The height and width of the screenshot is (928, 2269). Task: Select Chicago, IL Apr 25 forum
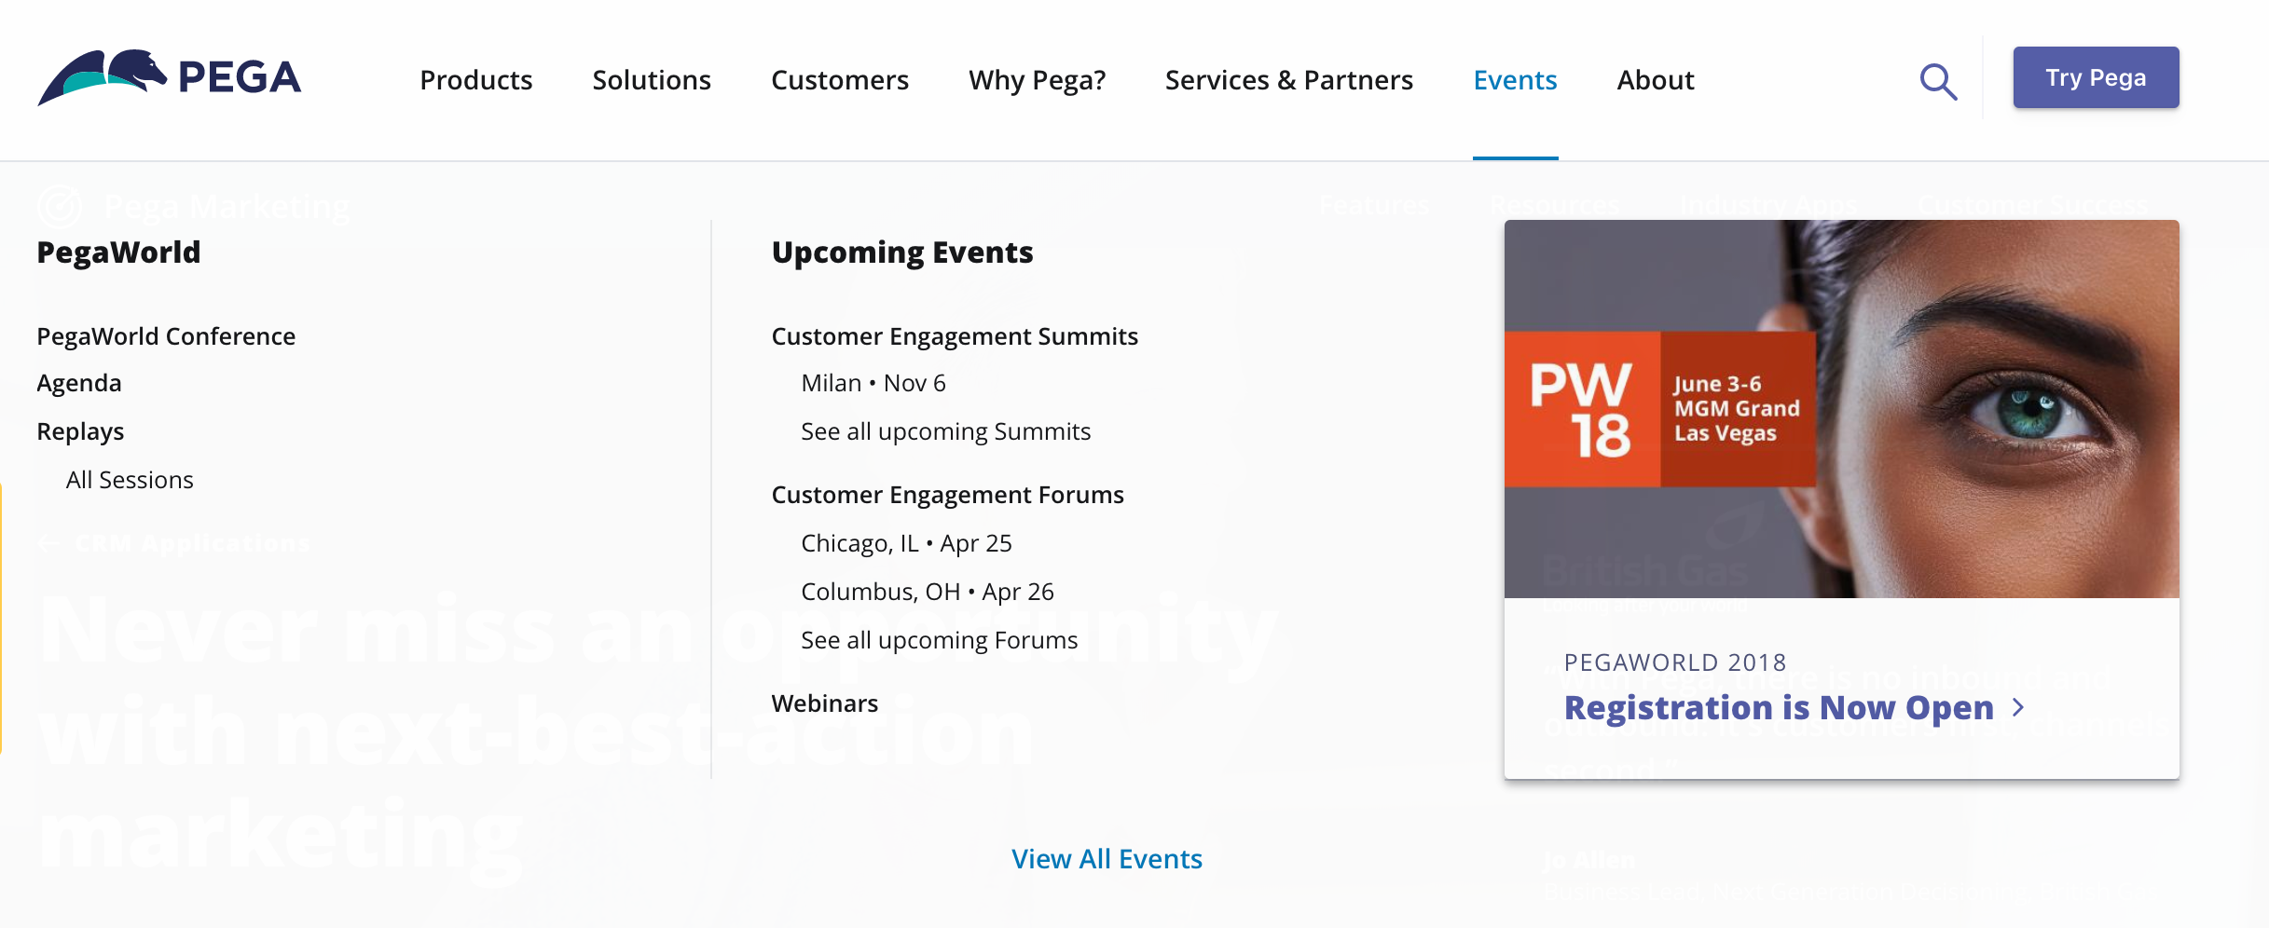click(x=905, y=543)
